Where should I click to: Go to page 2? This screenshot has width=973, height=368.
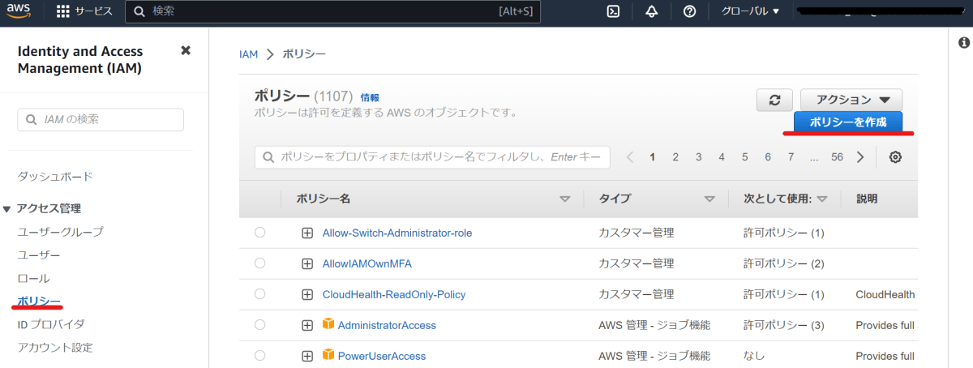[x=675, y=157]
